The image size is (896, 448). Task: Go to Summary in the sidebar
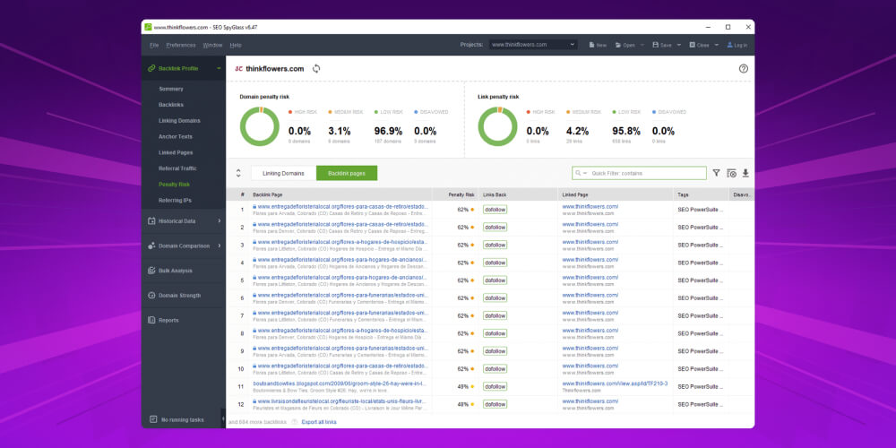pos(171,89)
